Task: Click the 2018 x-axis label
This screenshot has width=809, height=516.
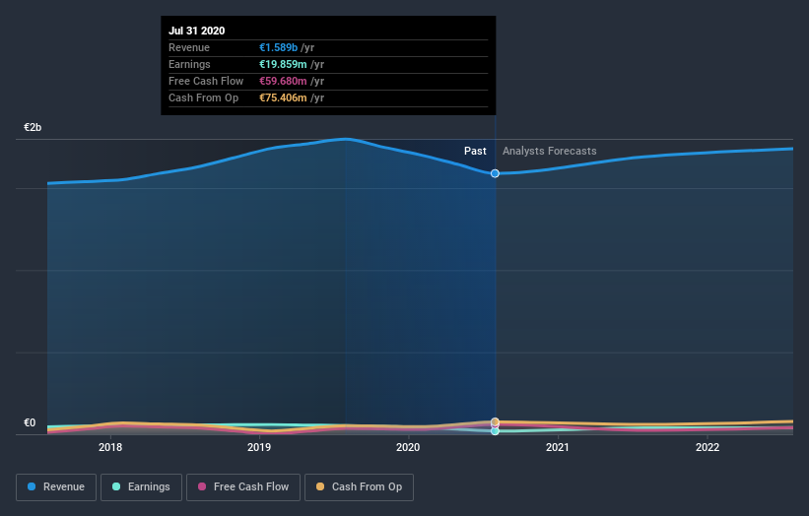Action: pos(110,447)
